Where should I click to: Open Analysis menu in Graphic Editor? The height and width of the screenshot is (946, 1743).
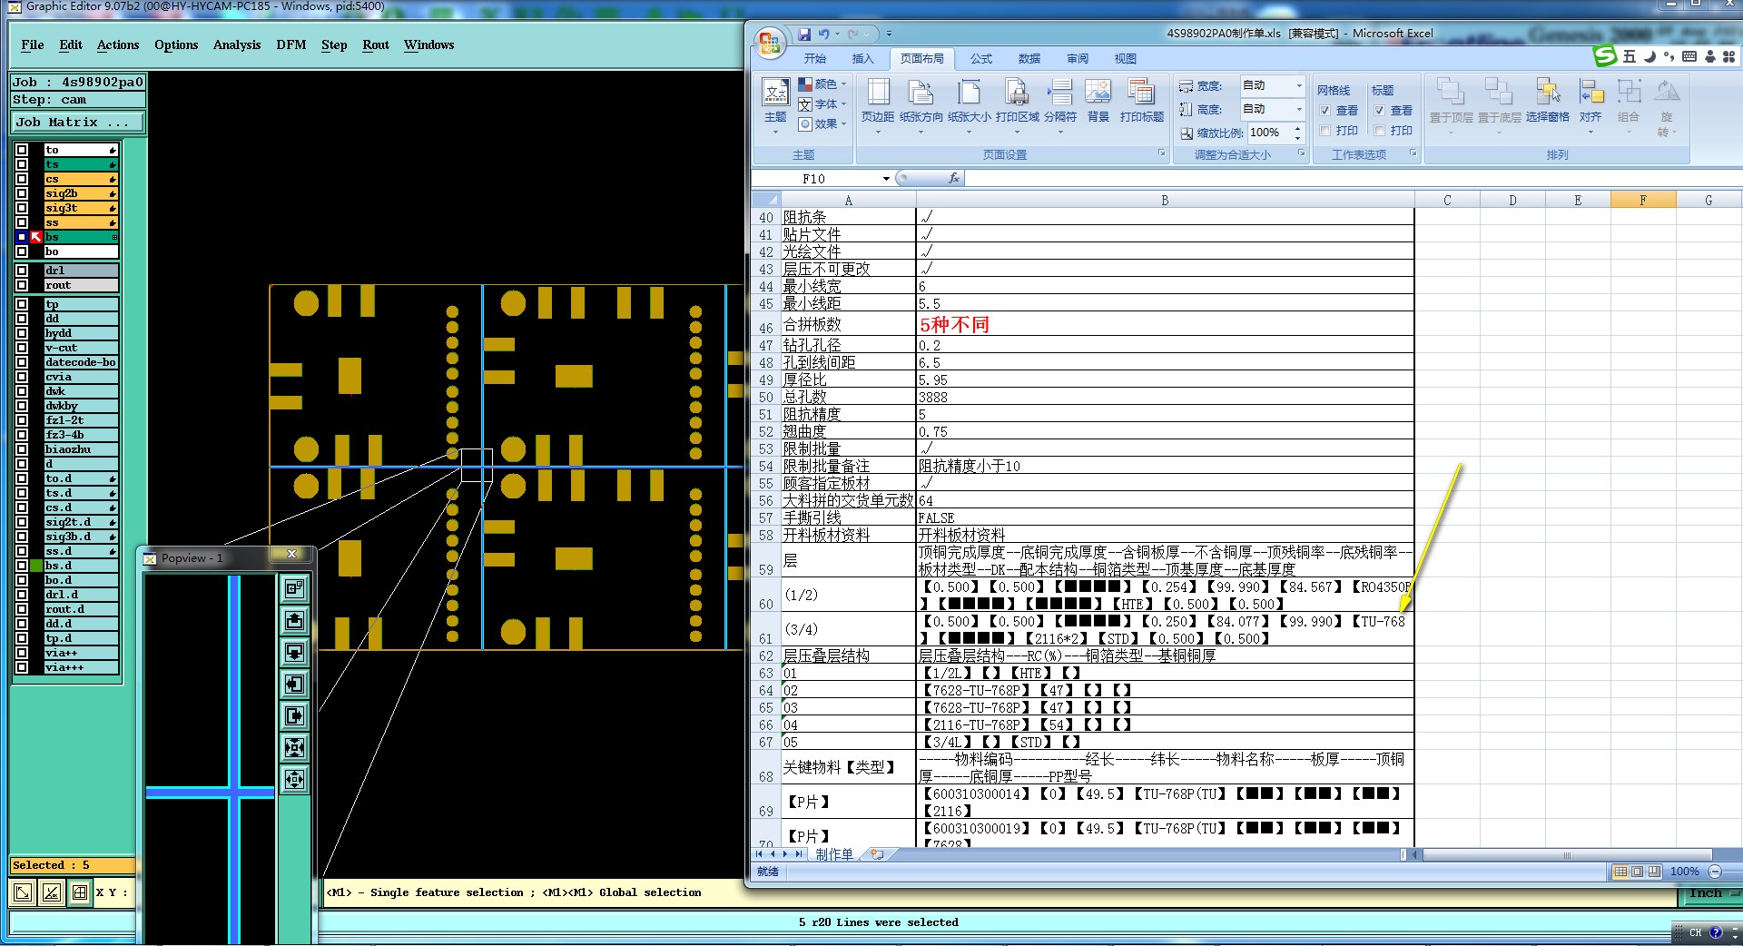point(237,44)
